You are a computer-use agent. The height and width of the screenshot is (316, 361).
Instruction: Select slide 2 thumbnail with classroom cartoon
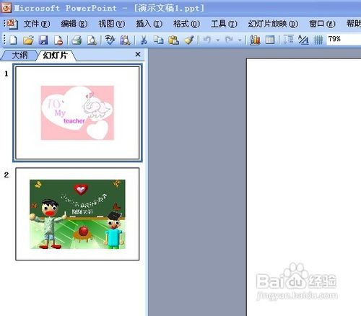pos(77,214)
